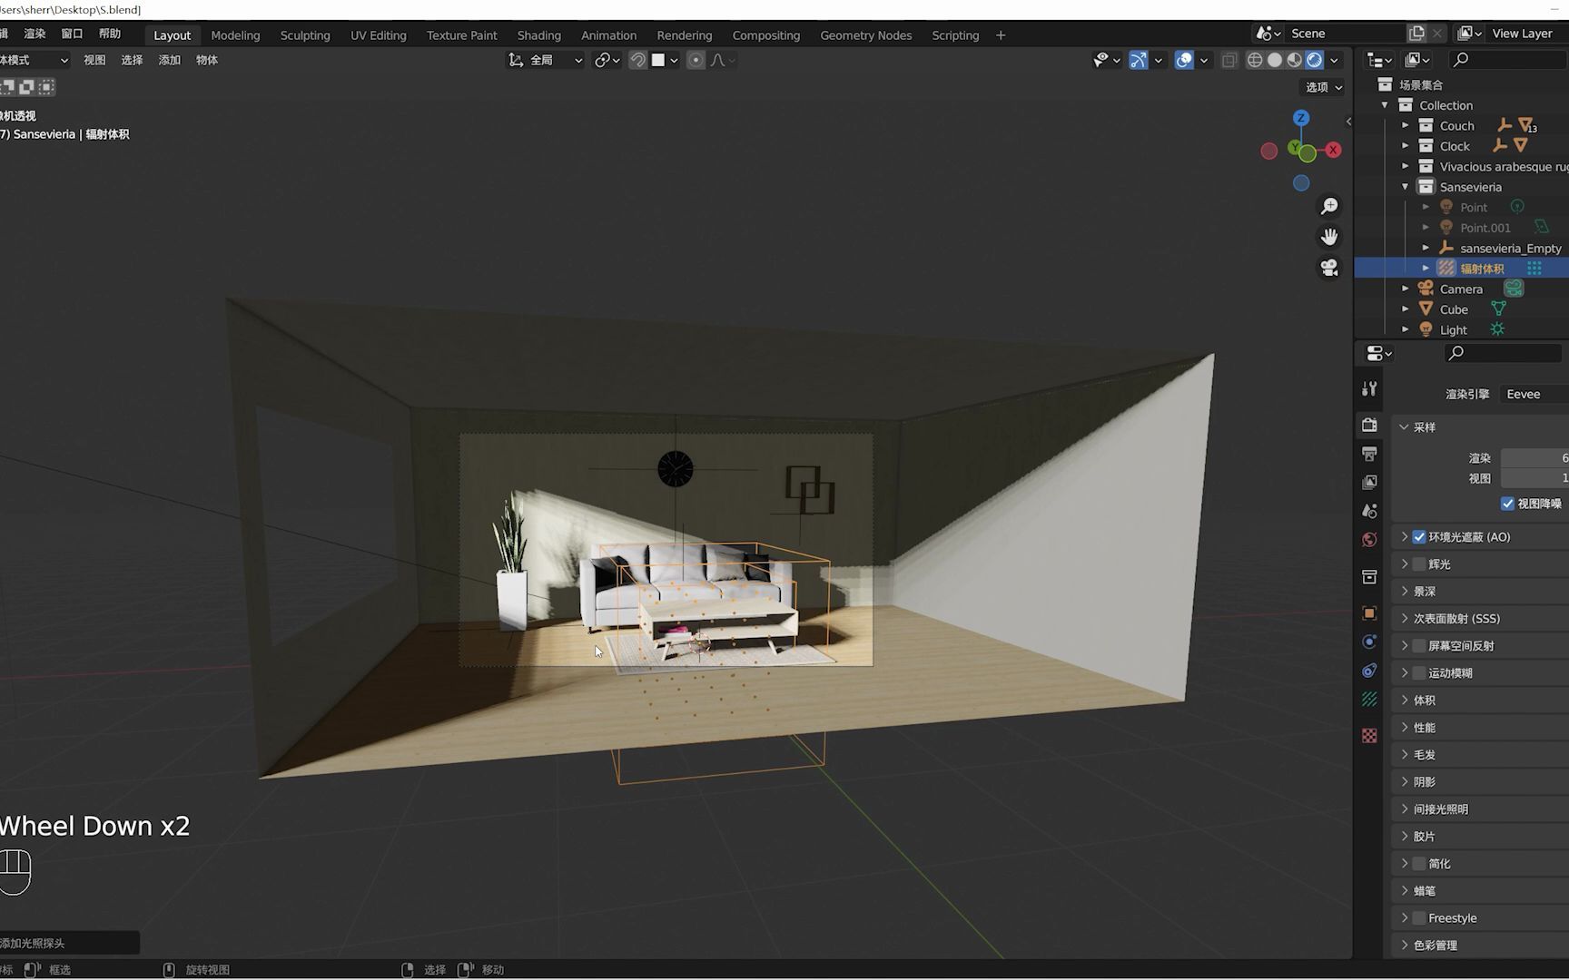This screenshot has height=980, width=1569.
Task: Open the Collection properties tab
Action: click(x=1369, y=576)
